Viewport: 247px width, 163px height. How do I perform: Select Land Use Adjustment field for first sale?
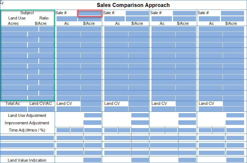click(93, 115)
